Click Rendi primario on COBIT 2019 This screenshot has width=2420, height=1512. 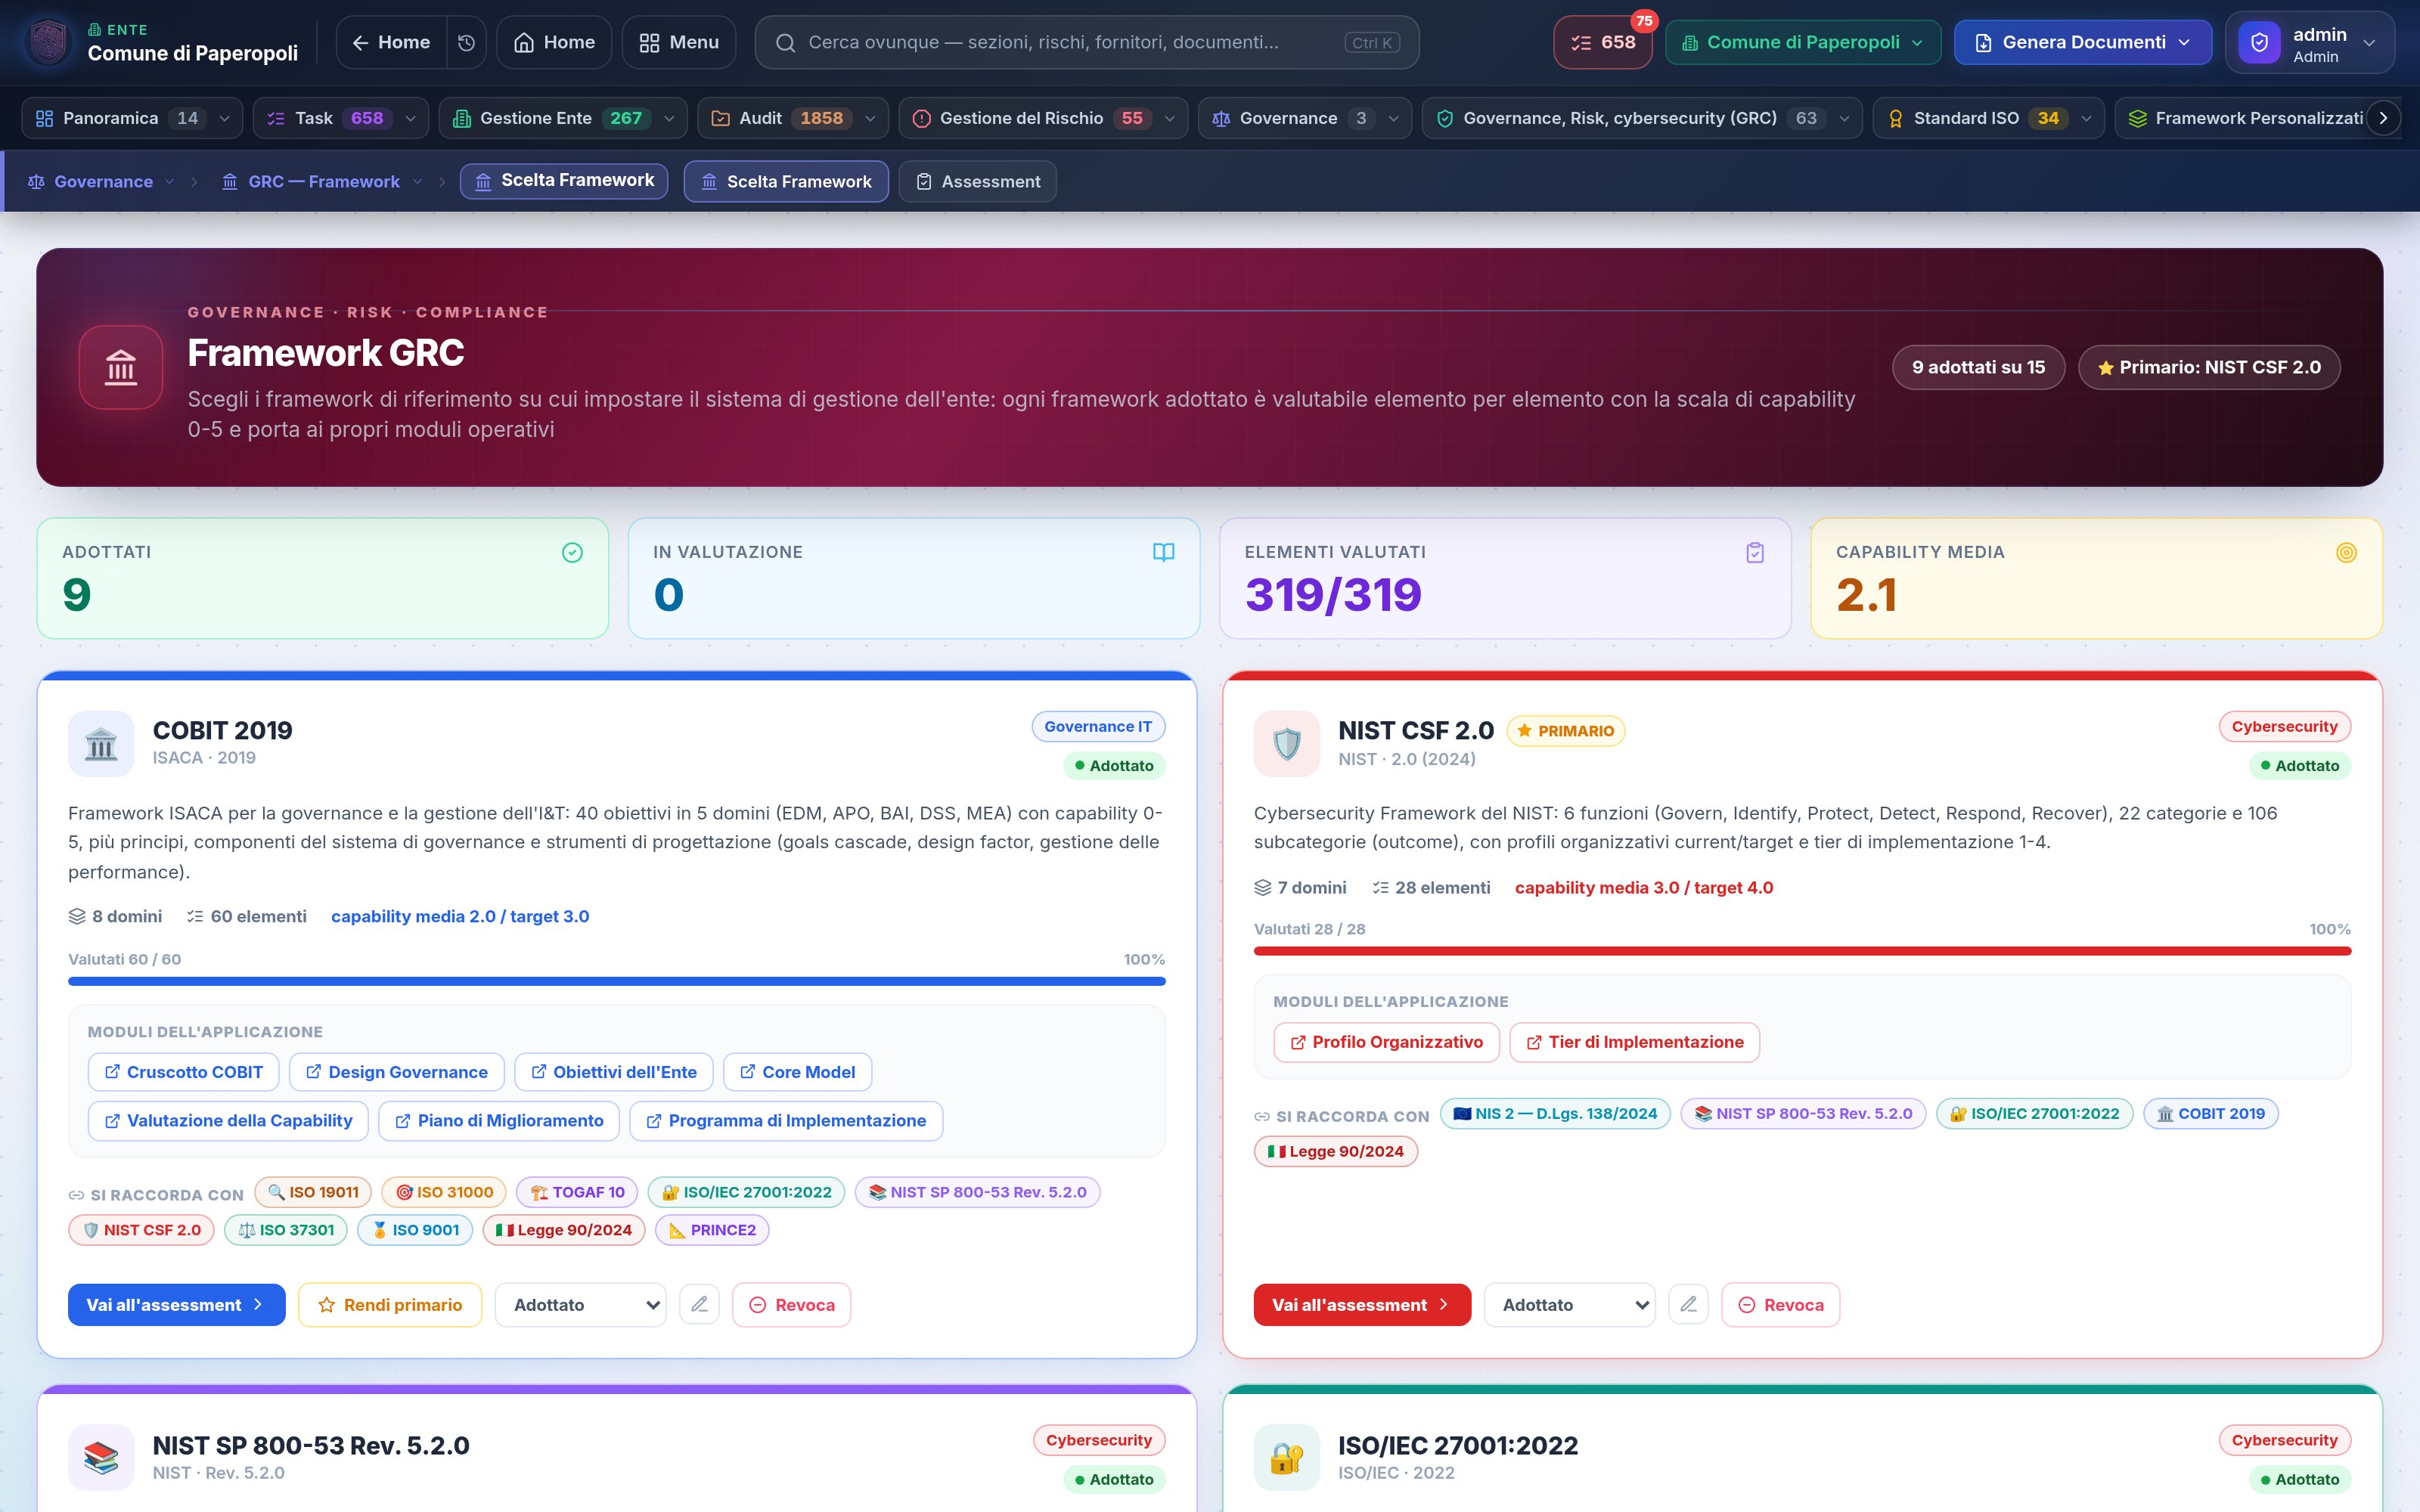(390, 1304)
